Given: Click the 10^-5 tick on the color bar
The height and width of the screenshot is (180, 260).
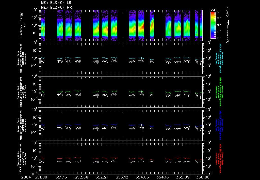Looking at the screenshot, I should (219, 25).
